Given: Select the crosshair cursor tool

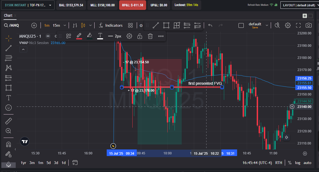Looking at the screenshot, I should tap(9, 38).
